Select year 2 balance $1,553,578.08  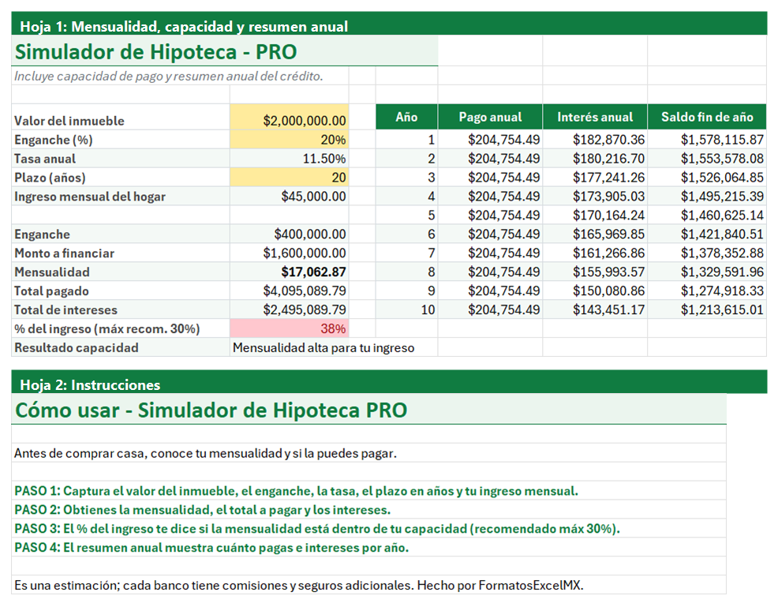click(707, 159)
